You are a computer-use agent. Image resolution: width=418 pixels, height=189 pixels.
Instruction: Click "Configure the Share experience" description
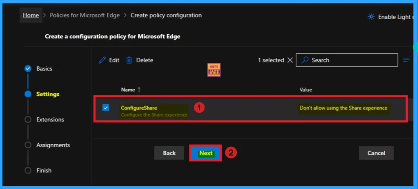tap(154, 115)
